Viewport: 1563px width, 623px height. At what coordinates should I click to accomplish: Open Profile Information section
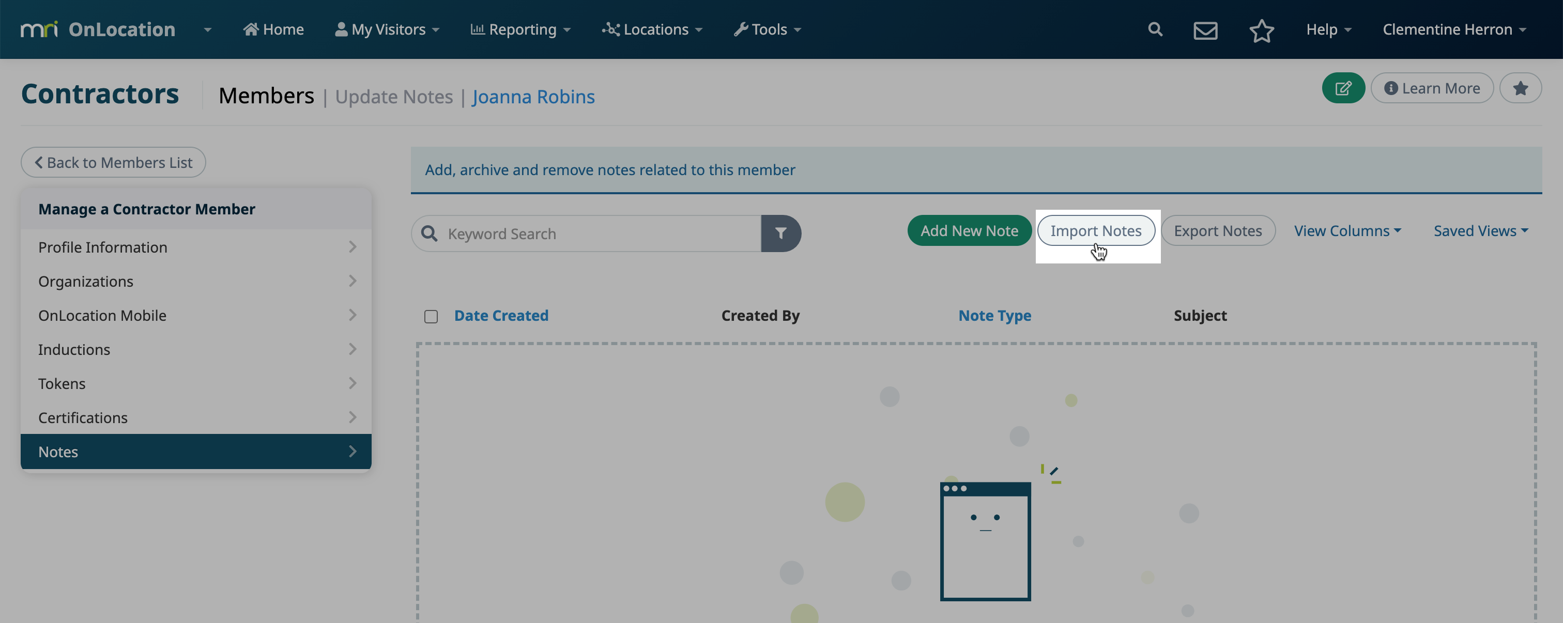pos(196,247)
